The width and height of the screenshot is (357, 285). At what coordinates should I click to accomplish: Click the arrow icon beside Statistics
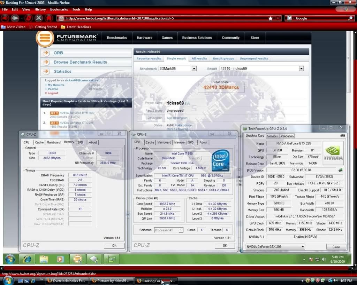(x=46, y=71)
